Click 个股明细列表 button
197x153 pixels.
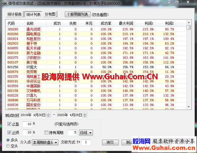(78, 14)
